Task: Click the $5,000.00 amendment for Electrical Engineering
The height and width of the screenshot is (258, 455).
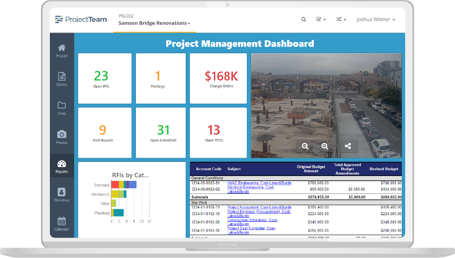Action: 357,189
